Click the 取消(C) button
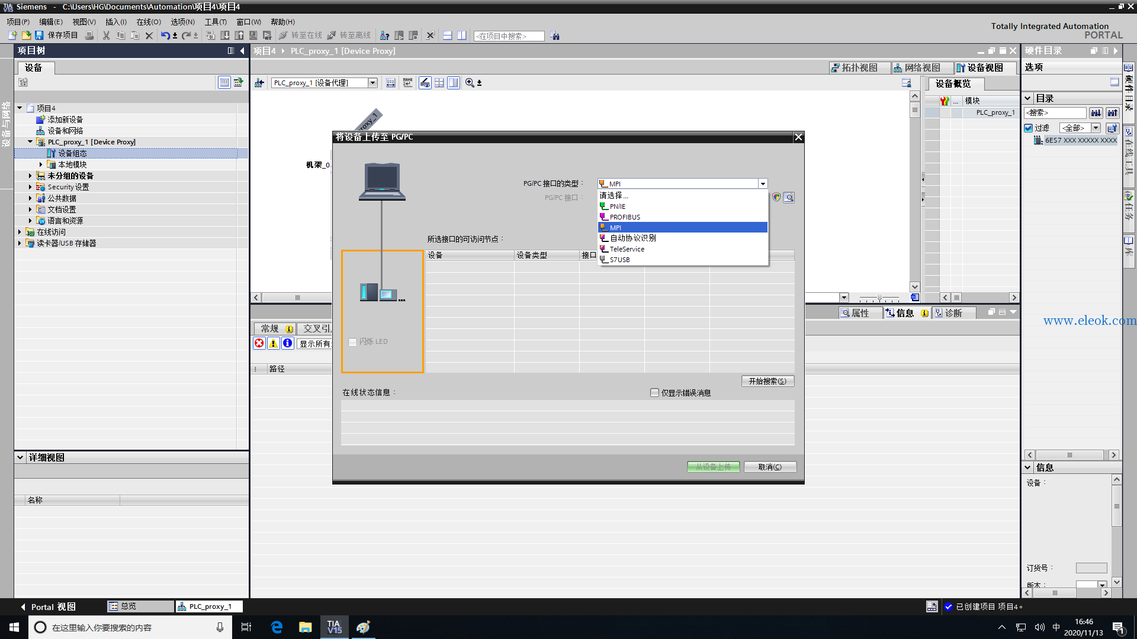Screen dimensions: 1137x639 [770, 467]
